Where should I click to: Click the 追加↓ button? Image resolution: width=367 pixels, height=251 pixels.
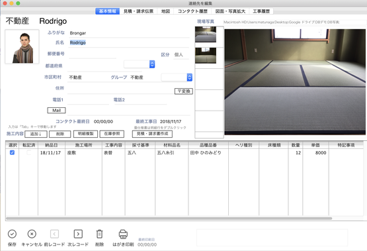coord(36,134)
